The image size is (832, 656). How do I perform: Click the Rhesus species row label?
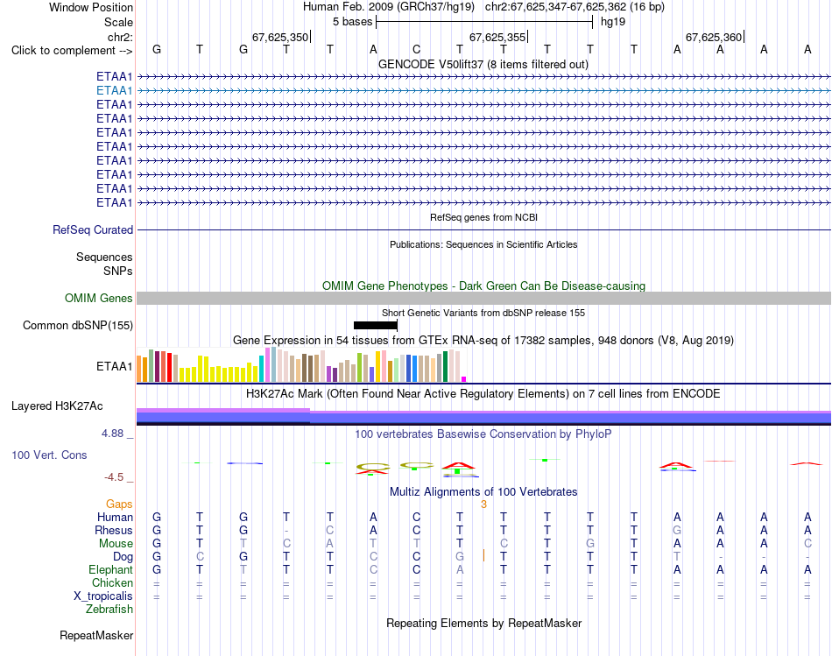pyautogui.click(x=114, y=530)
